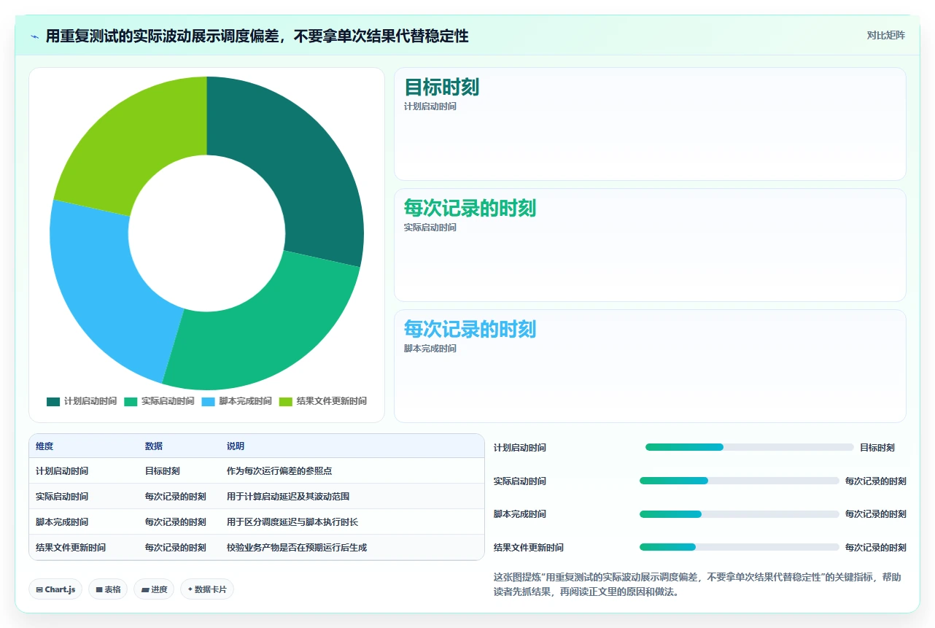This screenshot has height=628, width=935.
Task: Click the 数据卡片 chip
Action: click(x=207, y=589)
